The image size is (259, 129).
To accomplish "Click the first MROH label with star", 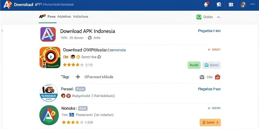I will click(214, 49).
